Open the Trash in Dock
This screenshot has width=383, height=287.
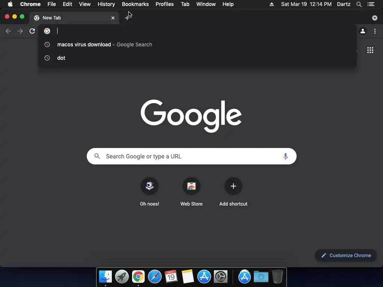(x=278, y=277)
